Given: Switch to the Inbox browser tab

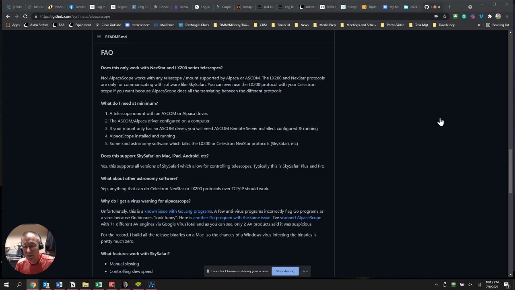Looking at the screenshot, I should (x=56, y=7).
